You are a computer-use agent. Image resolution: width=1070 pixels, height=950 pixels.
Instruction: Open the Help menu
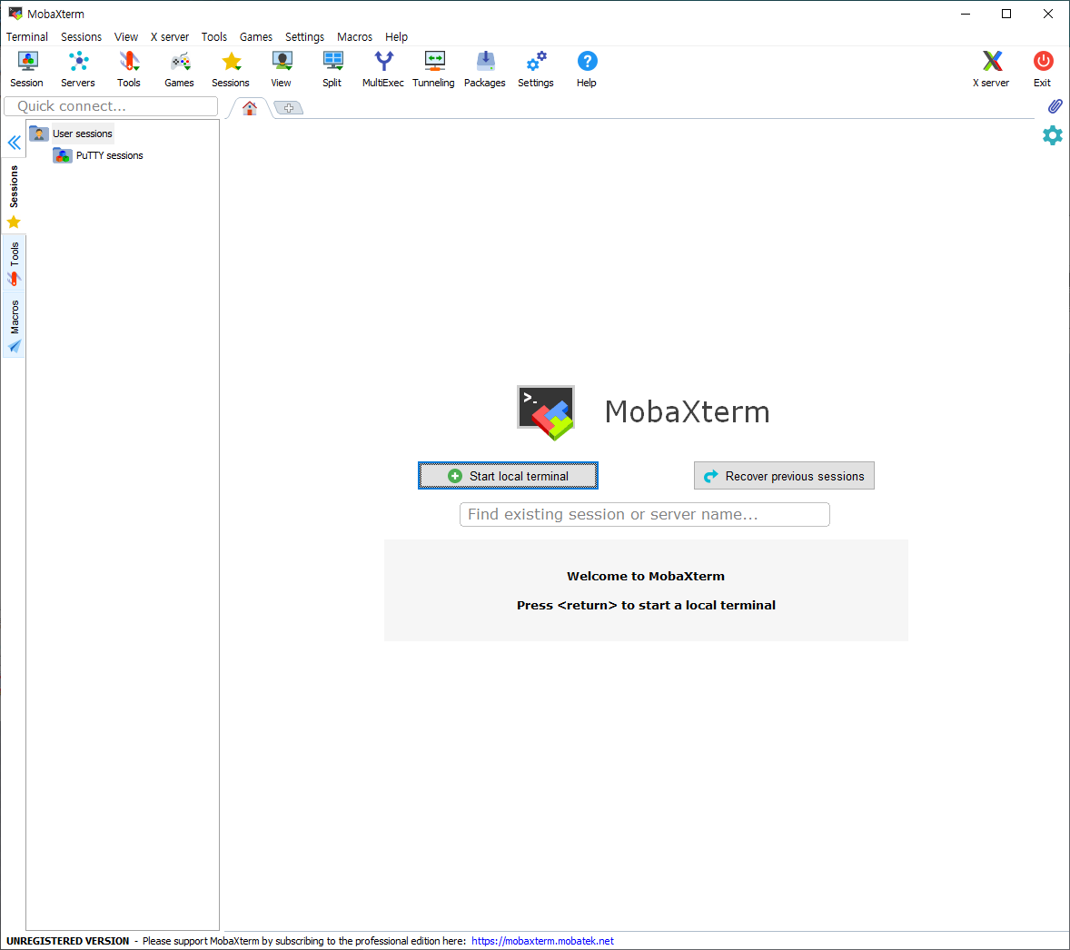(396, 37)
